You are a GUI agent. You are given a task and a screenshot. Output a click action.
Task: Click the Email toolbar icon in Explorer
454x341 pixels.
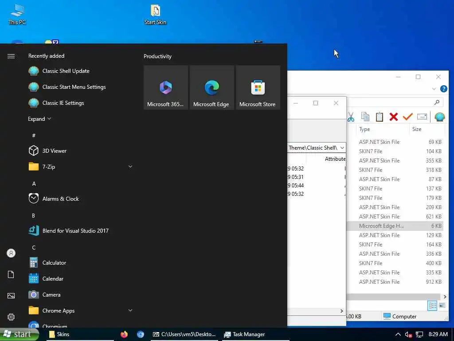point(422,117)
